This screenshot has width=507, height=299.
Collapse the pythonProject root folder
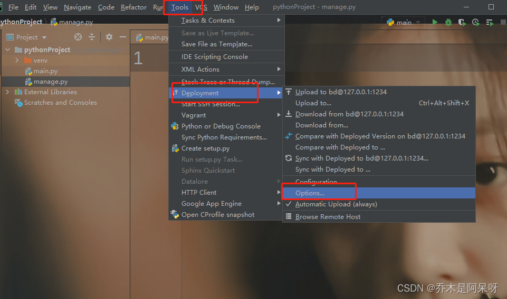pyautogui.click(x=8, y=49)
